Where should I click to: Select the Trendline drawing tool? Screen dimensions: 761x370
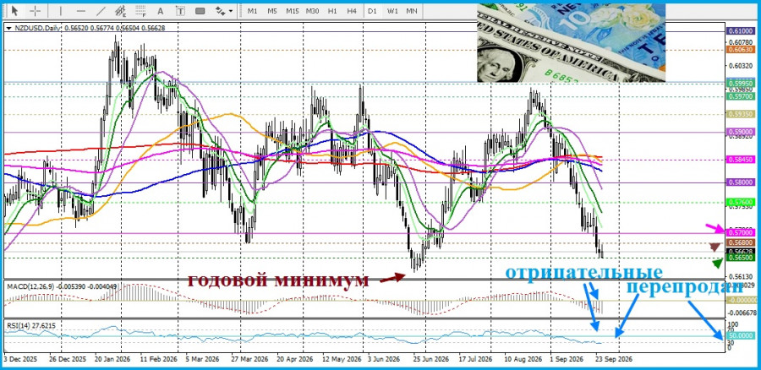pos(101,11)
